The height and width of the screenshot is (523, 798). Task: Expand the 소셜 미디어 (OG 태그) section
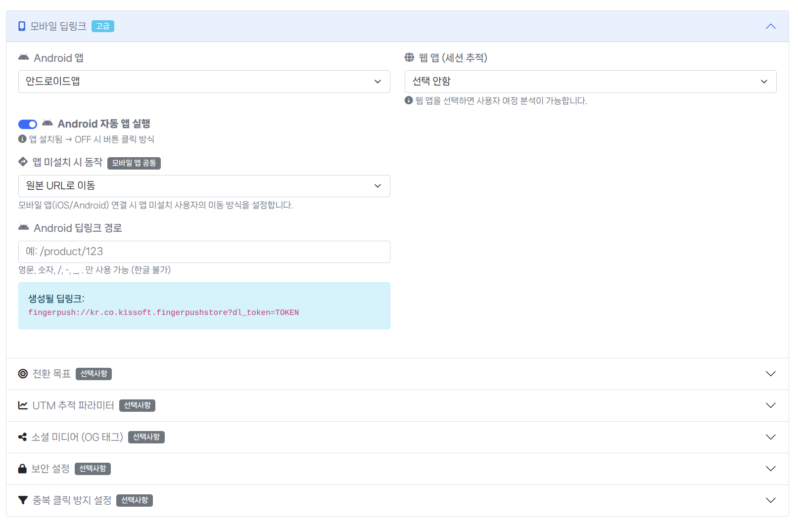pos(770,437)
